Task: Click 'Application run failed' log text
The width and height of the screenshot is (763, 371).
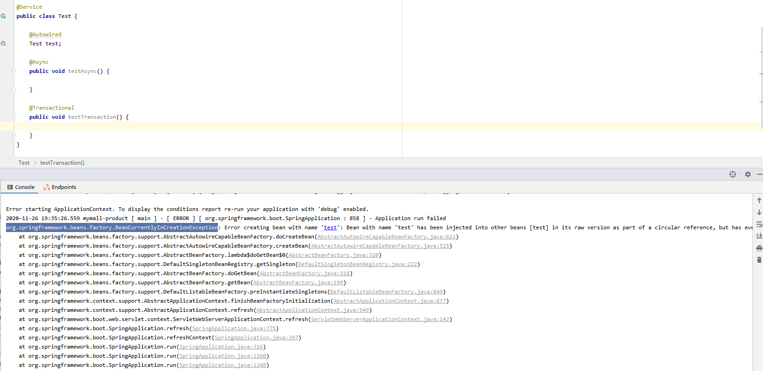Action: pyautogui.click(x=411, y=218)
